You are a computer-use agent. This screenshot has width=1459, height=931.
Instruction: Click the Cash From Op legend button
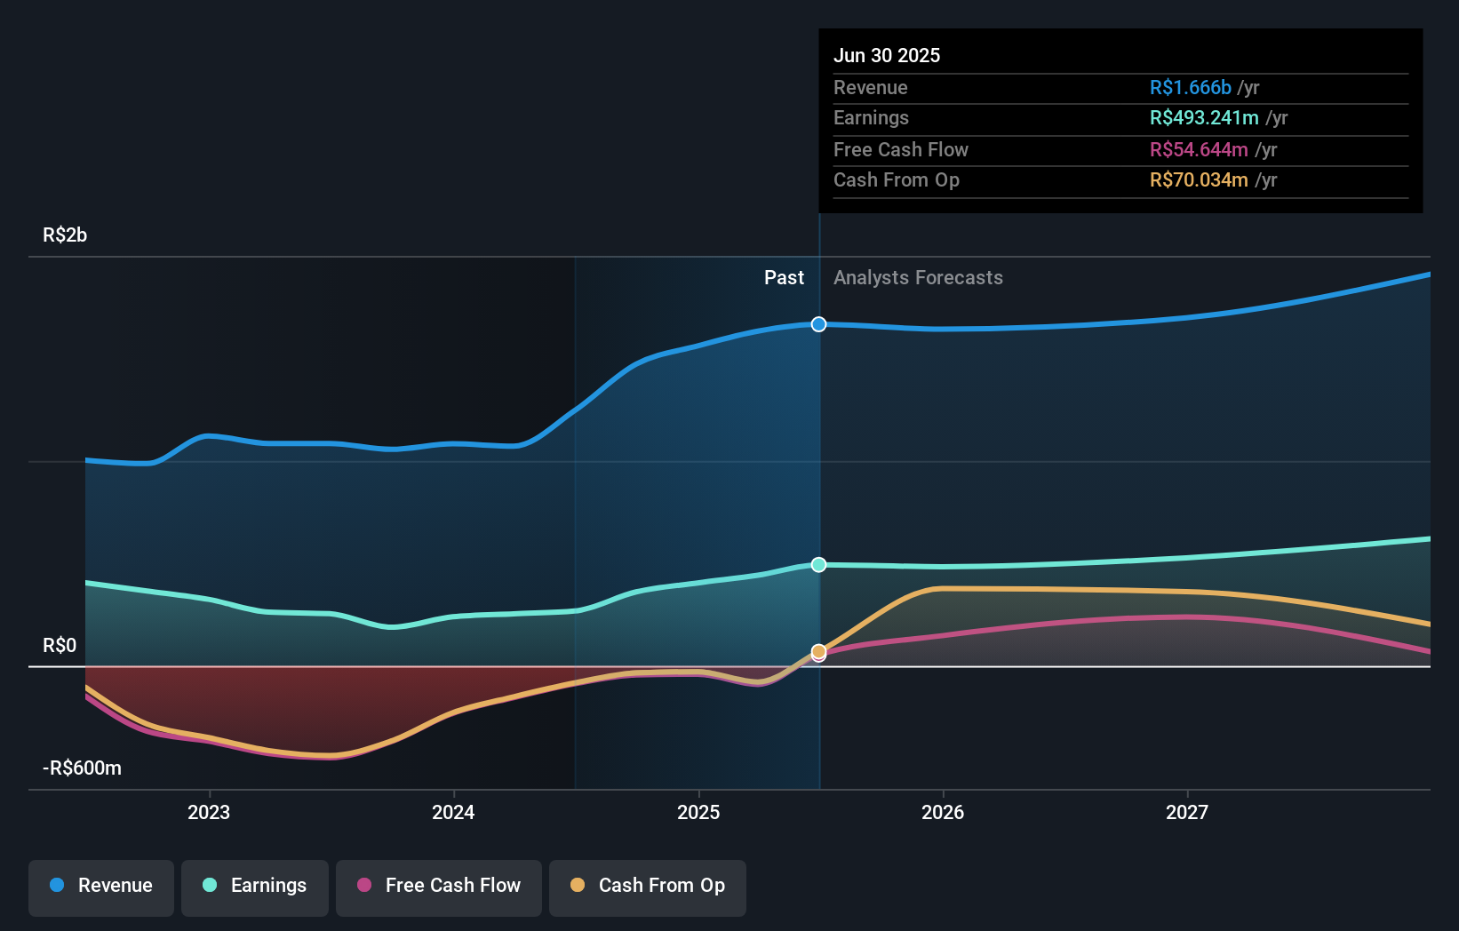[647, 887]
